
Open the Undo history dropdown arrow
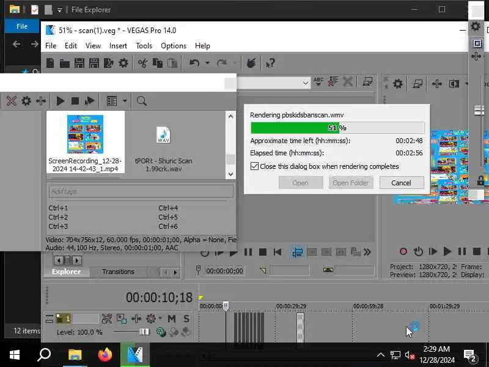tap(207, 64)
